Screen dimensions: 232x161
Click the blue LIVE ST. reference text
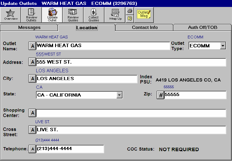[43, 122]
